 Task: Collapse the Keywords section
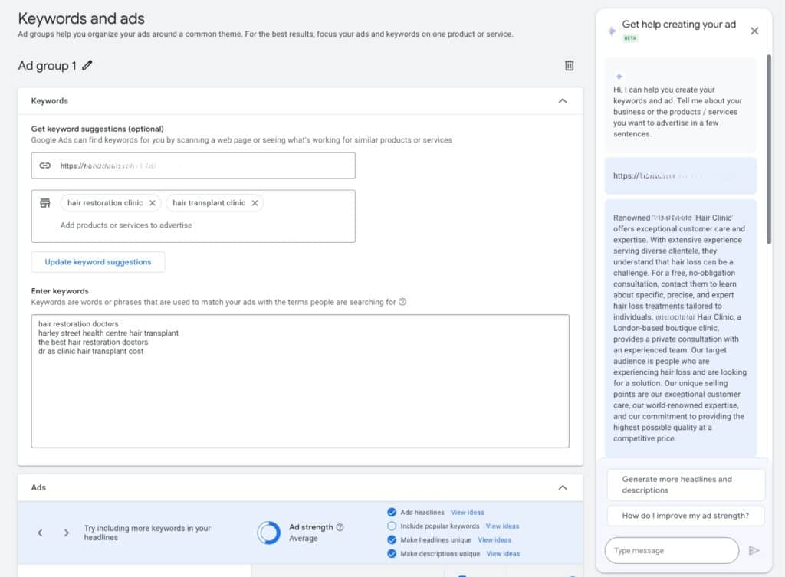tap(563, 101)
